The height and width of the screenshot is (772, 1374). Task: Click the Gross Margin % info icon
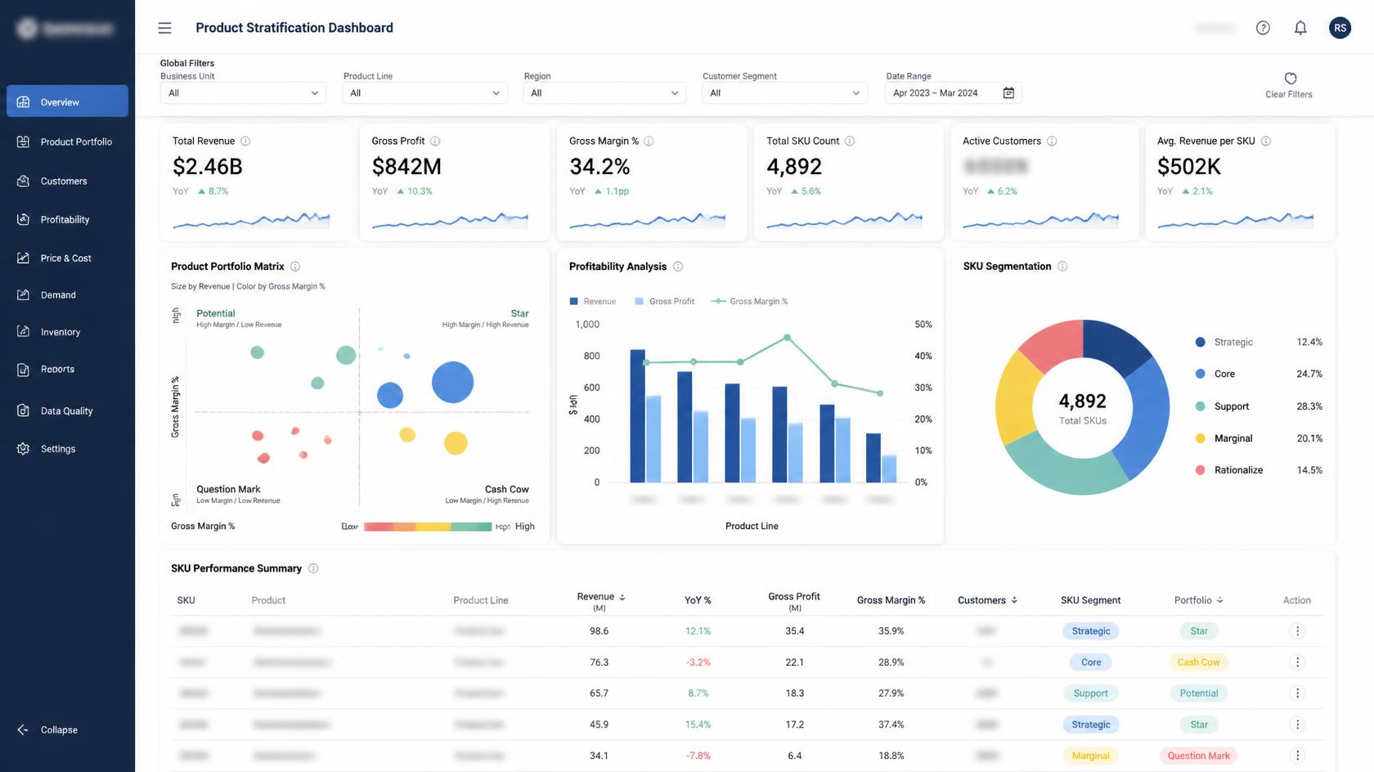tap(649, 141)
